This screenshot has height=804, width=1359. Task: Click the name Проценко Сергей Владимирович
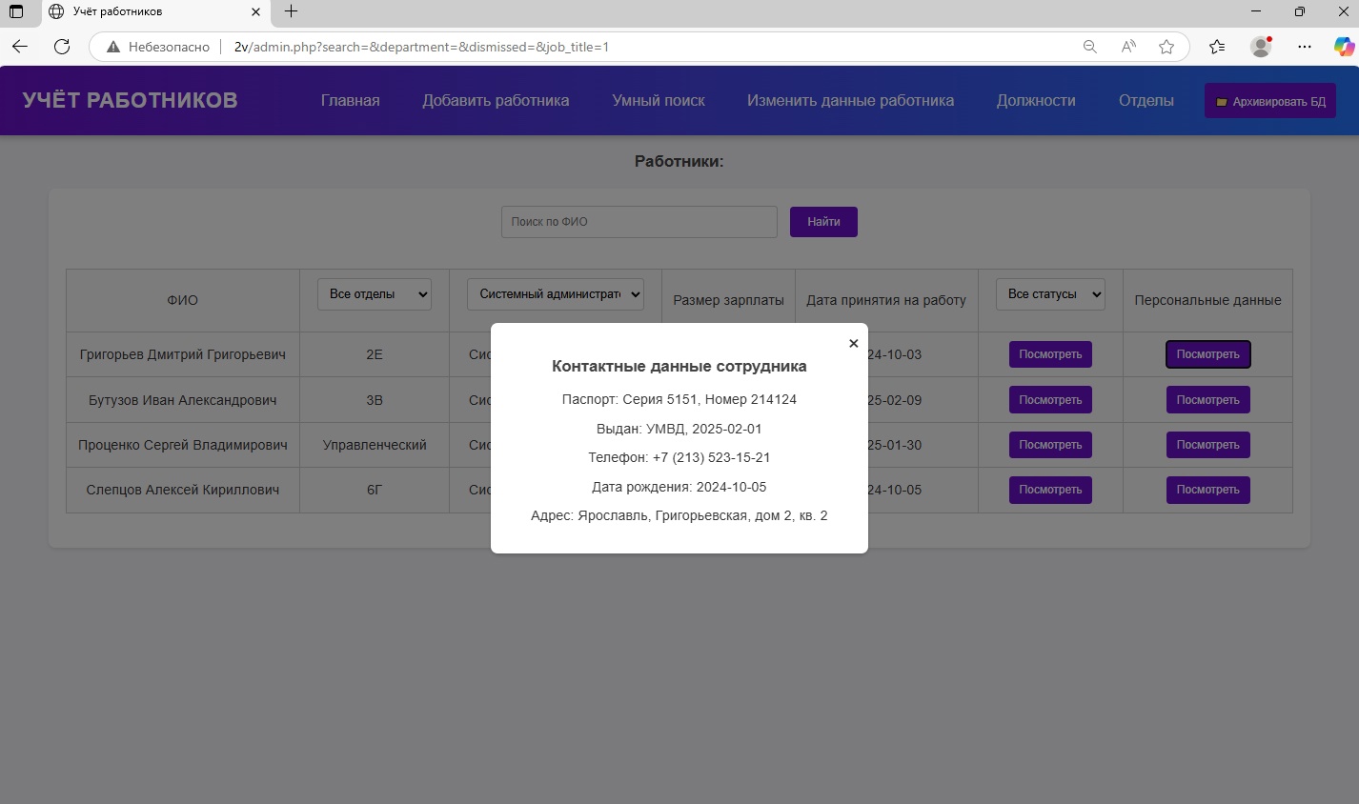tap(183, 445)
